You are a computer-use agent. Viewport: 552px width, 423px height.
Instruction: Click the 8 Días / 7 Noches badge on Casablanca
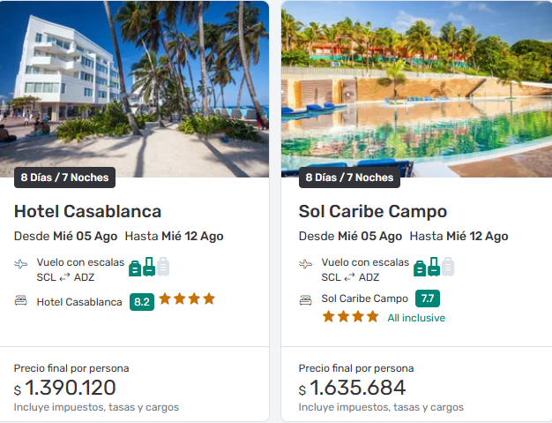[x=64, y=178]
